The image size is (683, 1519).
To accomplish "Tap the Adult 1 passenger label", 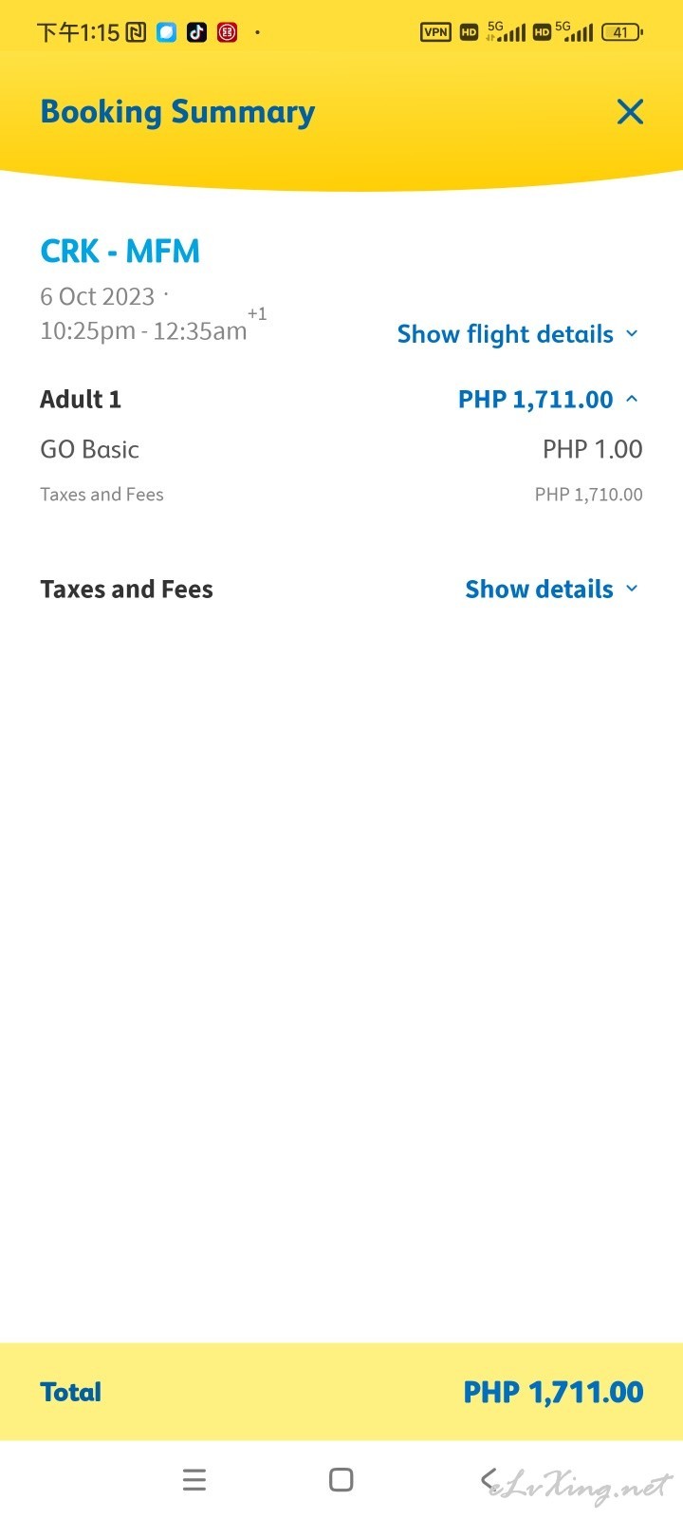I will pos(81,400).
